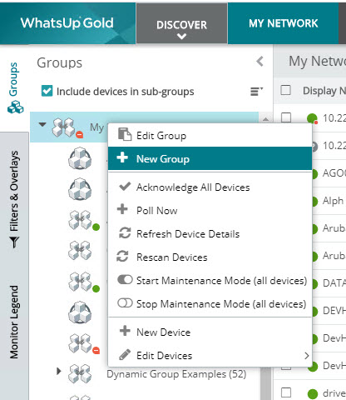
Task: Tick the select-all checkbox beside Display Name
Action: click(x=286, y=90)
